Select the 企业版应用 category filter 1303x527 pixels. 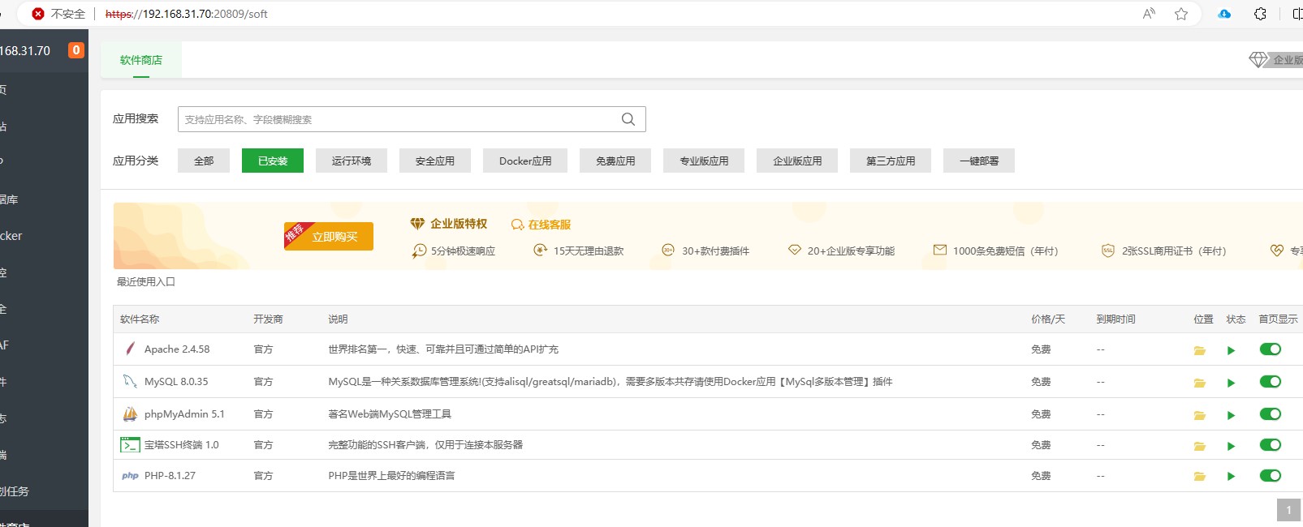tap(797, 161)
